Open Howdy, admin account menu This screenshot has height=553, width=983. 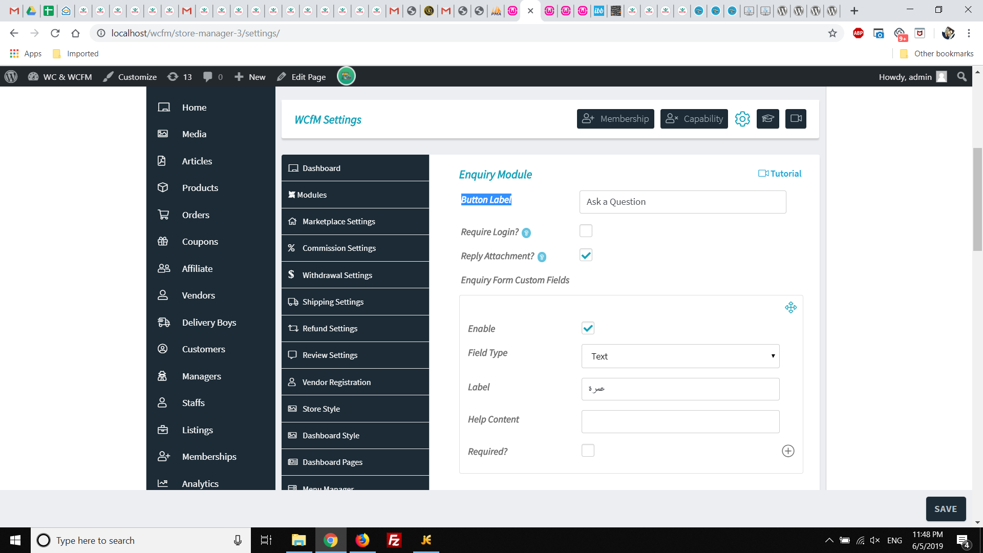click(x=912, y=77)
